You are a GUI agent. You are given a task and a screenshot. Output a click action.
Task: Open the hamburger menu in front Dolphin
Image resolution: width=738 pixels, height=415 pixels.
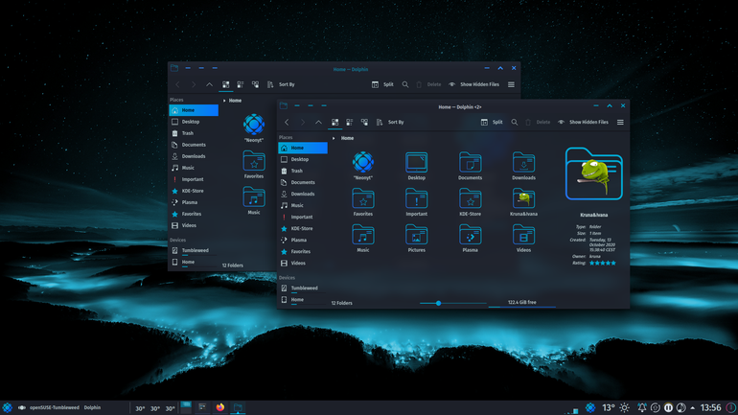pyautogui.click(x=620, y=123)
